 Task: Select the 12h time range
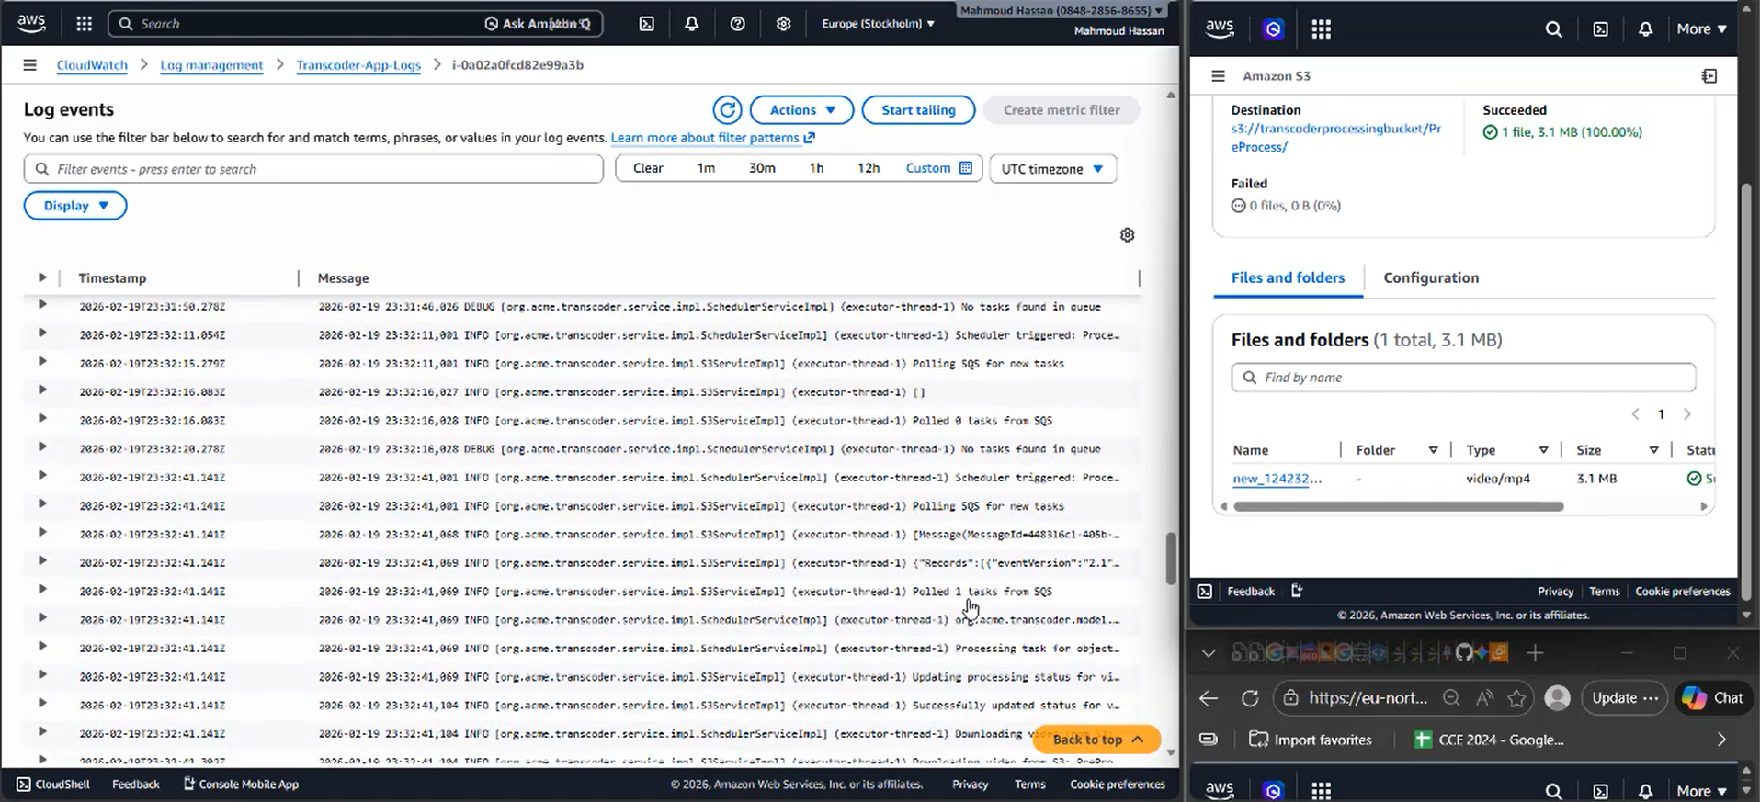coord(869,168)
